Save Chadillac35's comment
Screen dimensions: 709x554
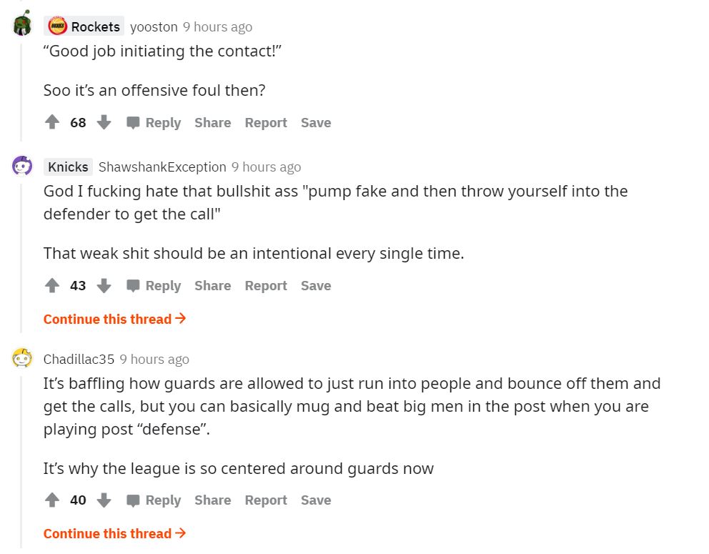(316, 500)
